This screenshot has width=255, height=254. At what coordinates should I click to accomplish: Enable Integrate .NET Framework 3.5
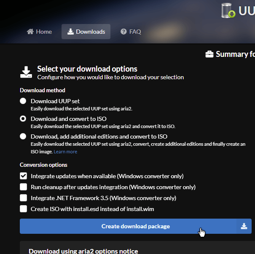tap(23, 198)
